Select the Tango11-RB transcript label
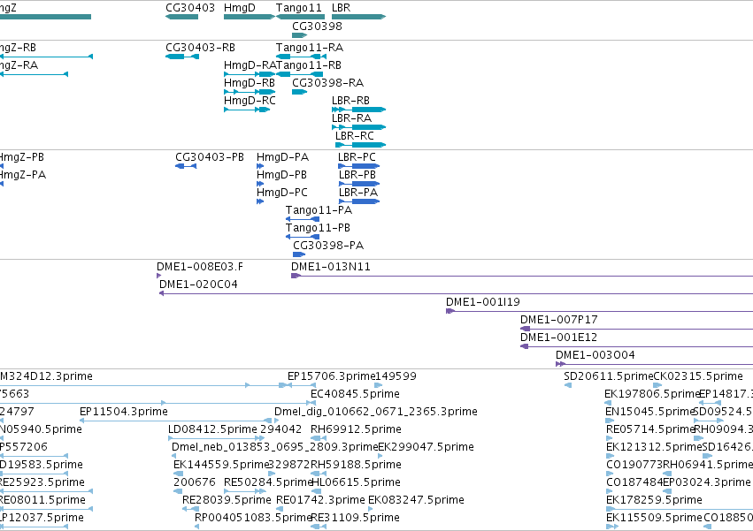The image size is (753, 531). [x=308, y=65]
